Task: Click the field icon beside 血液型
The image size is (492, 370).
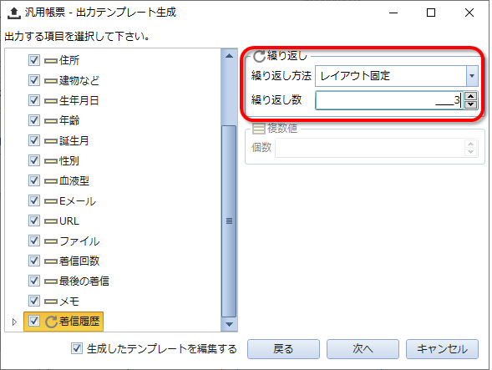Action: pyautogui.click(x=51, y=181)
